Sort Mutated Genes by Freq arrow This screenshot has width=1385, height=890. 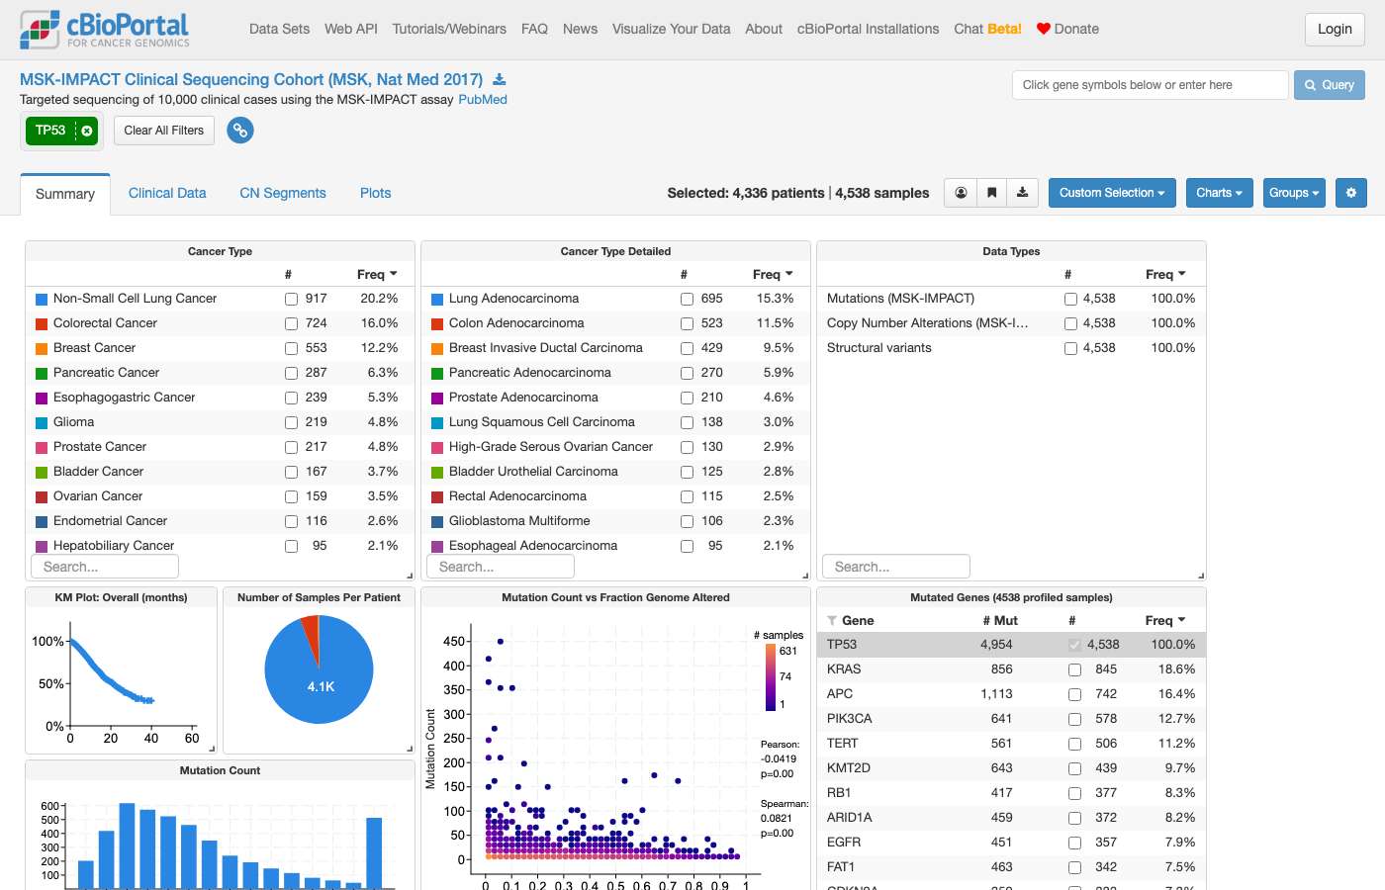pos(1182,620)
